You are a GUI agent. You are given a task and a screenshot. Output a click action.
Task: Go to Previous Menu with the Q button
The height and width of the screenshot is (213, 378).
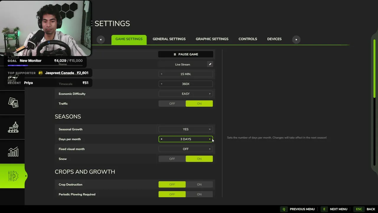point(298,209)
